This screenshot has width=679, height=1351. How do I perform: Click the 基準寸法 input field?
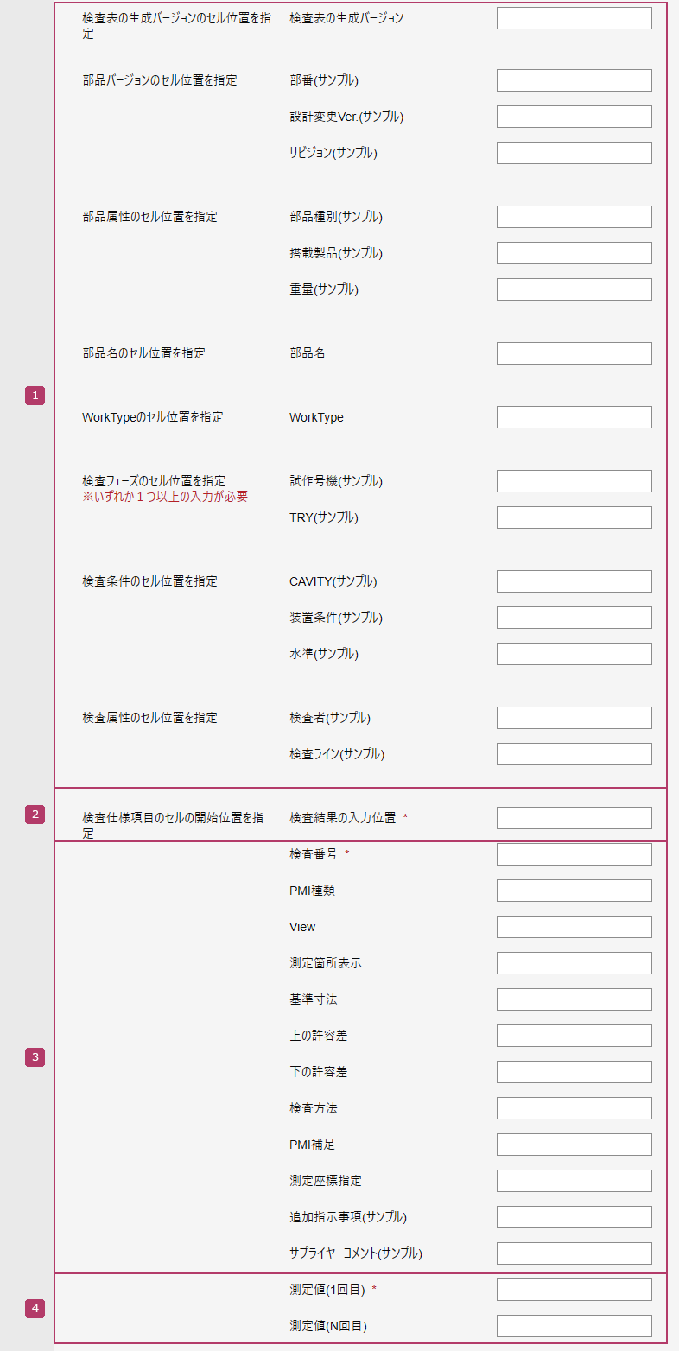click(574, 999)
